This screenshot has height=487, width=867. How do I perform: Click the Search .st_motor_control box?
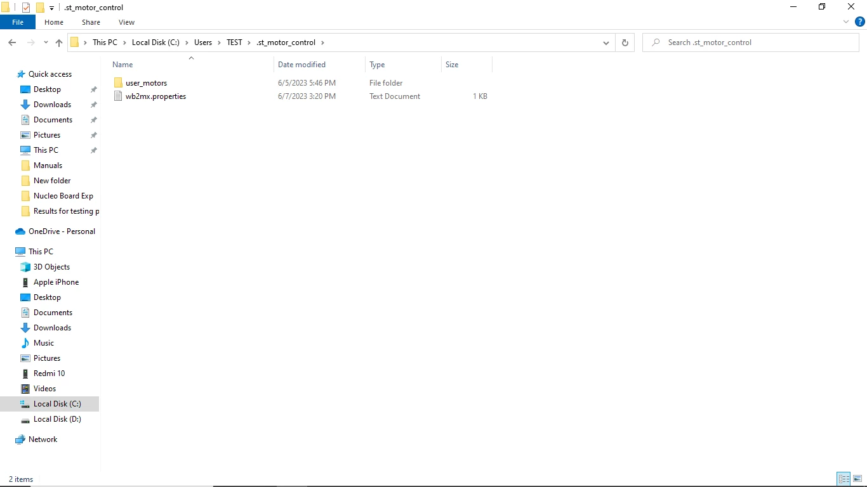coord(751,42)
